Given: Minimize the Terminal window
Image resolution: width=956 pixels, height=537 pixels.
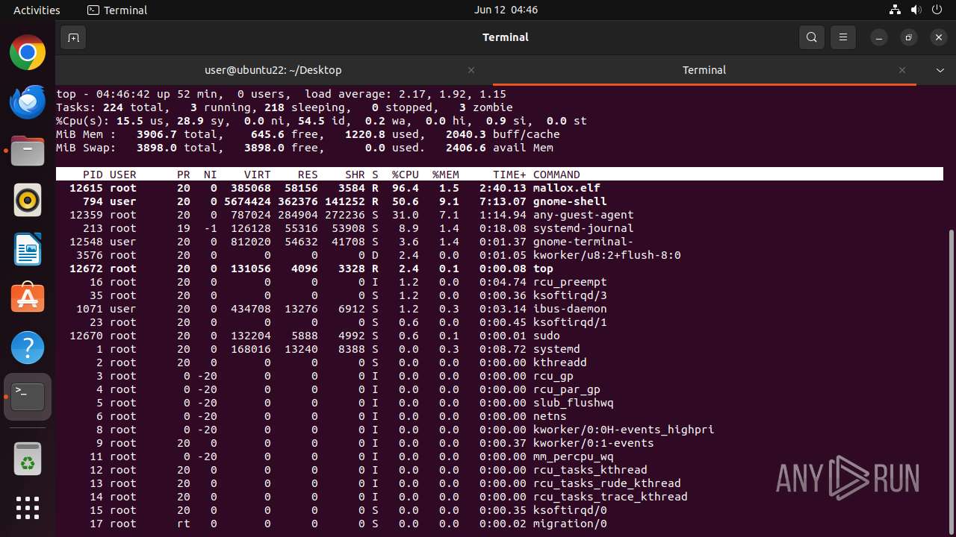Looking at the screenshot, I should pos(880,37).
